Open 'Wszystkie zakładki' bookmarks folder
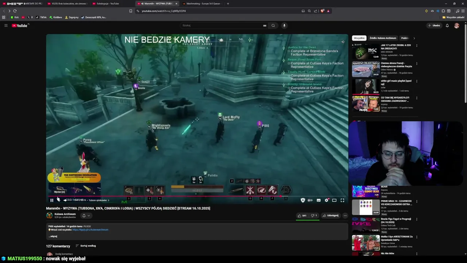Image resolution: width=467 pixels, height=263 pixels. [454, 17]
